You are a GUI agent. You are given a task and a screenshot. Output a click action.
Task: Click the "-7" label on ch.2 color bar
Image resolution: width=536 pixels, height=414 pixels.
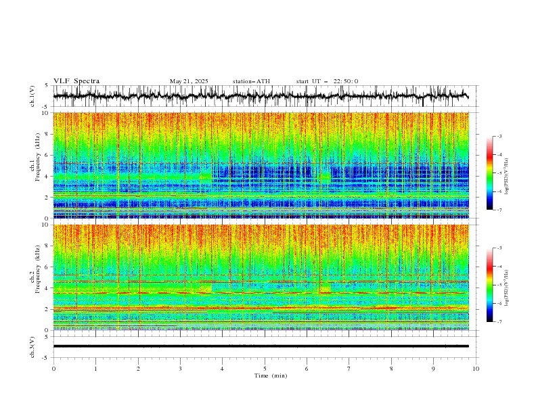point(499,322)
